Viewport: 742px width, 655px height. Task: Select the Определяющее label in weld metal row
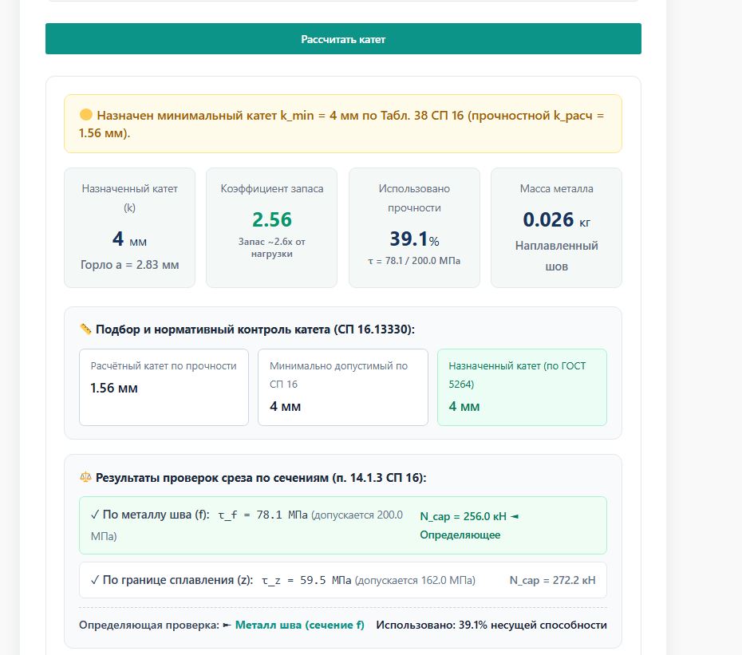(x=460, y=535)
